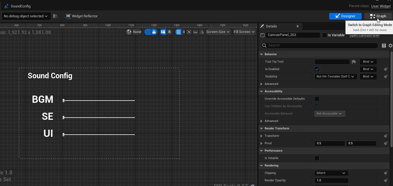Viewport: 393px width, 186px height.
Task: Uncheck the Is Enabled checkbox
Action: (x=317, y=69)
